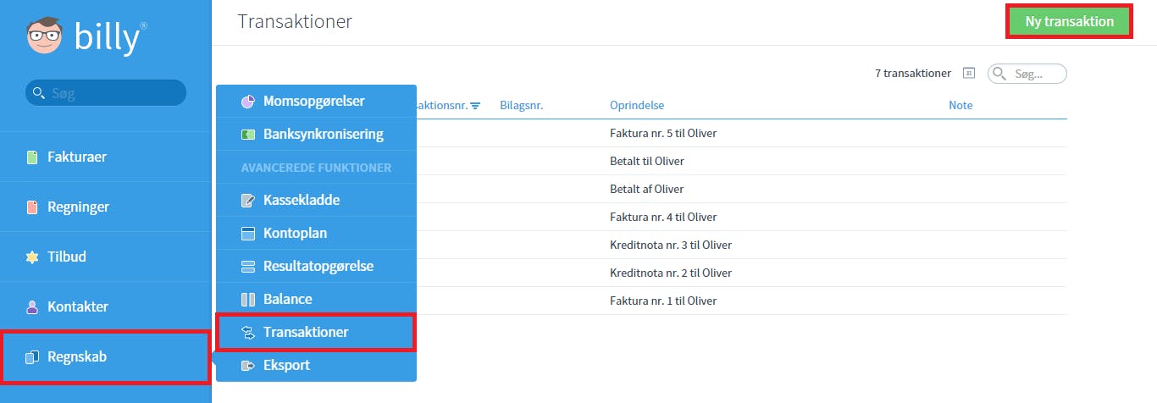1157x403 pixels.
Task: Click the Balance columns icon
Action: click(248, 300)
